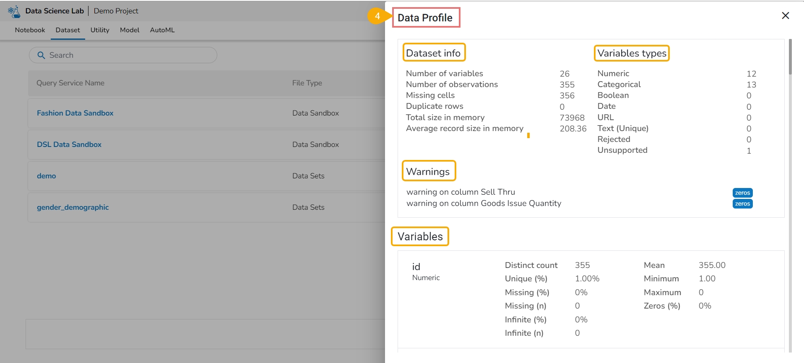This screenshot has width=804, height=363.
Task: Click the Query Service Name column header
Action: (70, 83)
